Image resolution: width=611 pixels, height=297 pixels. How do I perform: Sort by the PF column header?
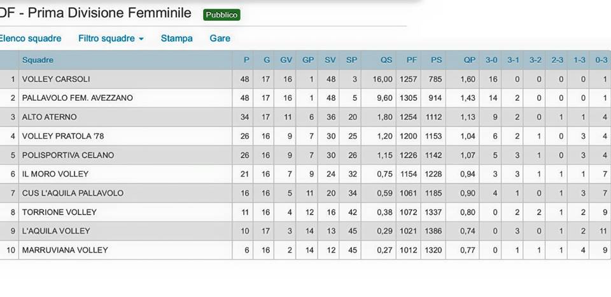click(x=412, y=60)
